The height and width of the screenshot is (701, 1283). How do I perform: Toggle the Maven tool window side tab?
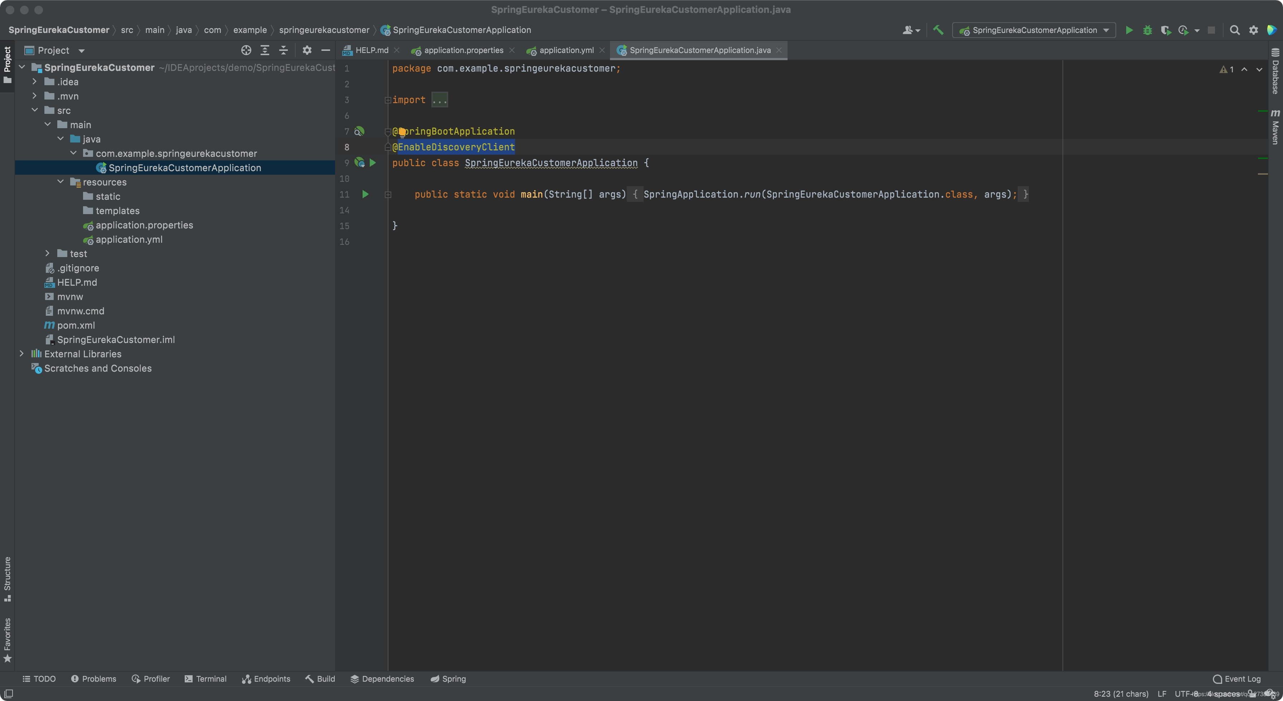pyautogui.click(x=1275, y=127)
